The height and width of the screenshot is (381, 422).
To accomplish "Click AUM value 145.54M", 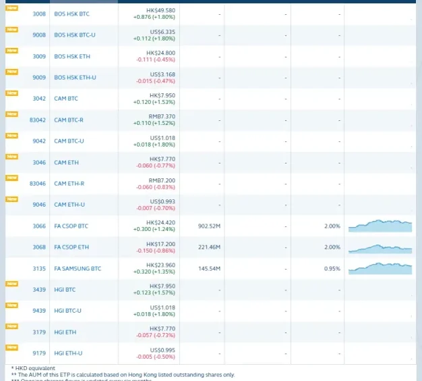I will (209, 269).
